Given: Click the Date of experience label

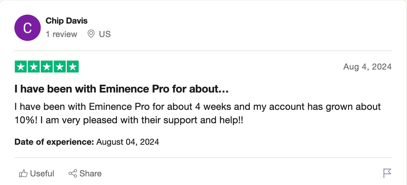Looking at the screenshot, I should pos(54,142).
